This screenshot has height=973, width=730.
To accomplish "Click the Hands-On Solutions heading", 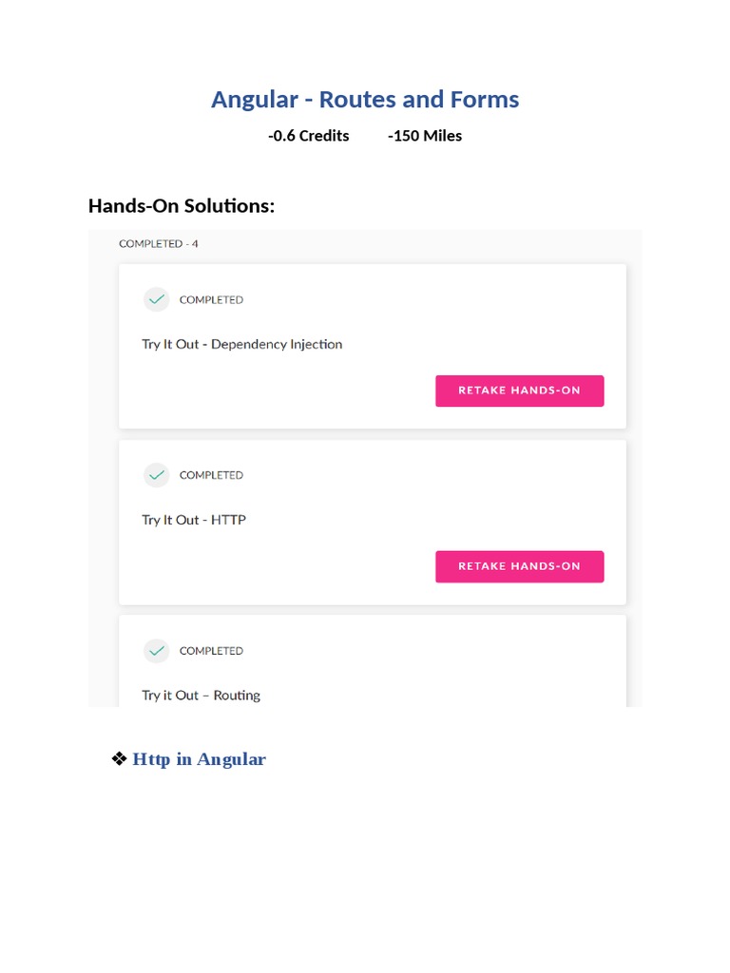I will click(x=182, y=205).
